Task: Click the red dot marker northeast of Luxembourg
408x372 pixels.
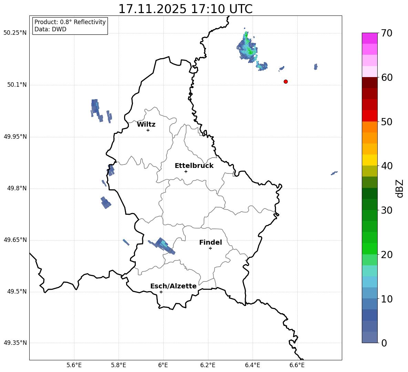Action: click(x=286, y=82)
